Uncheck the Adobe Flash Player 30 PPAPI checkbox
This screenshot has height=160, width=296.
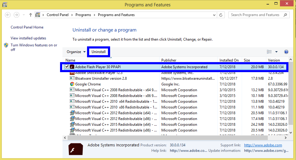(x=67, y=67)
